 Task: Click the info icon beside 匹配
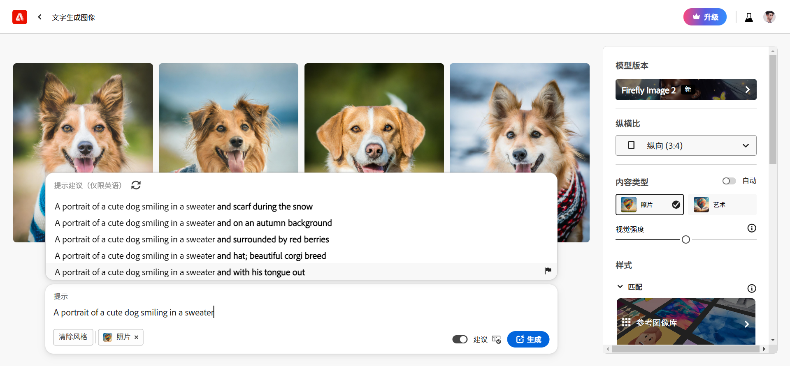click(x=751, y=288)
